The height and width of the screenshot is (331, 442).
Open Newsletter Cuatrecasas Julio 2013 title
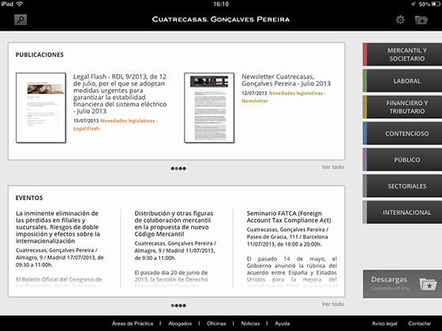tap(286, 80)
